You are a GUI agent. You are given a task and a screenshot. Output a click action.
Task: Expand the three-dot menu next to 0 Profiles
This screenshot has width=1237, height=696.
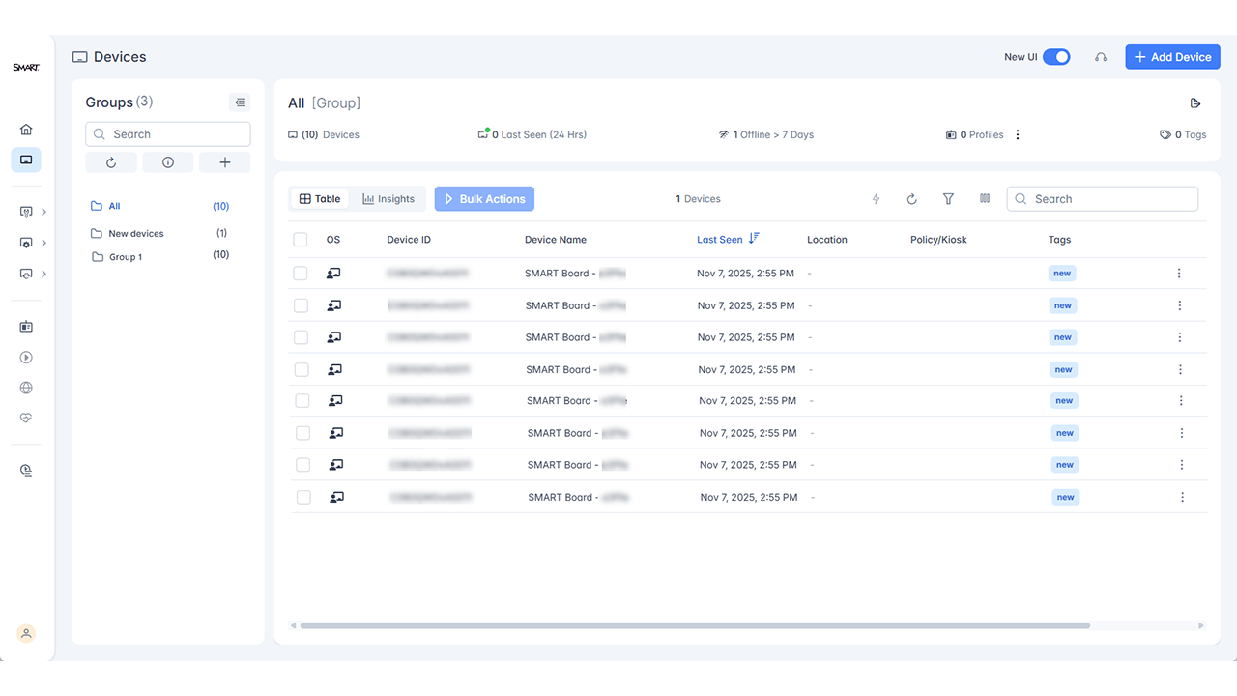1017,134
